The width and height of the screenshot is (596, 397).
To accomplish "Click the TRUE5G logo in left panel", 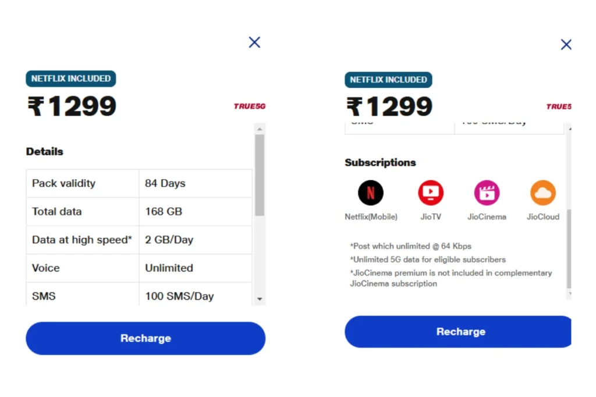I will [250, 106].
